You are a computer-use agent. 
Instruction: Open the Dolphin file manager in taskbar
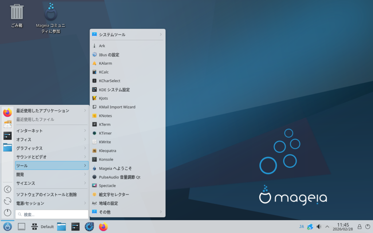62,226
